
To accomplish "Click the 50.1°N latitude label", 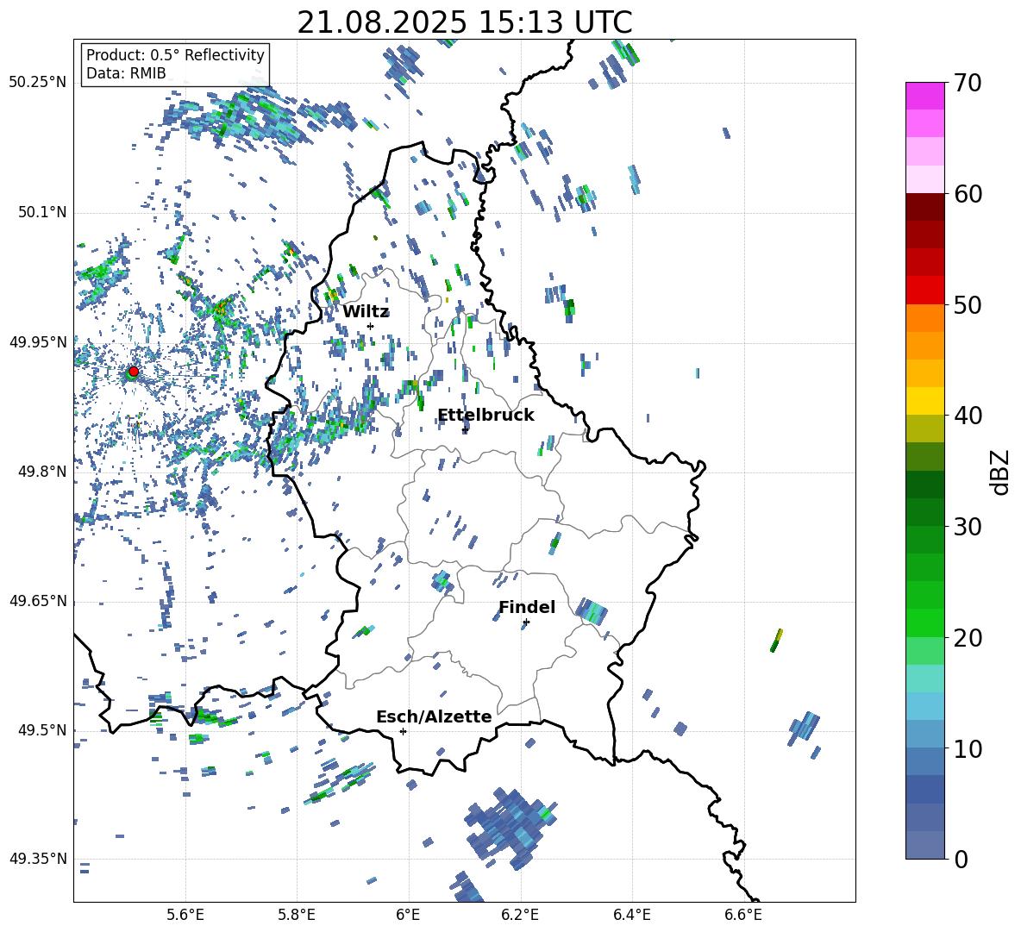I will [x=42, y=212].
